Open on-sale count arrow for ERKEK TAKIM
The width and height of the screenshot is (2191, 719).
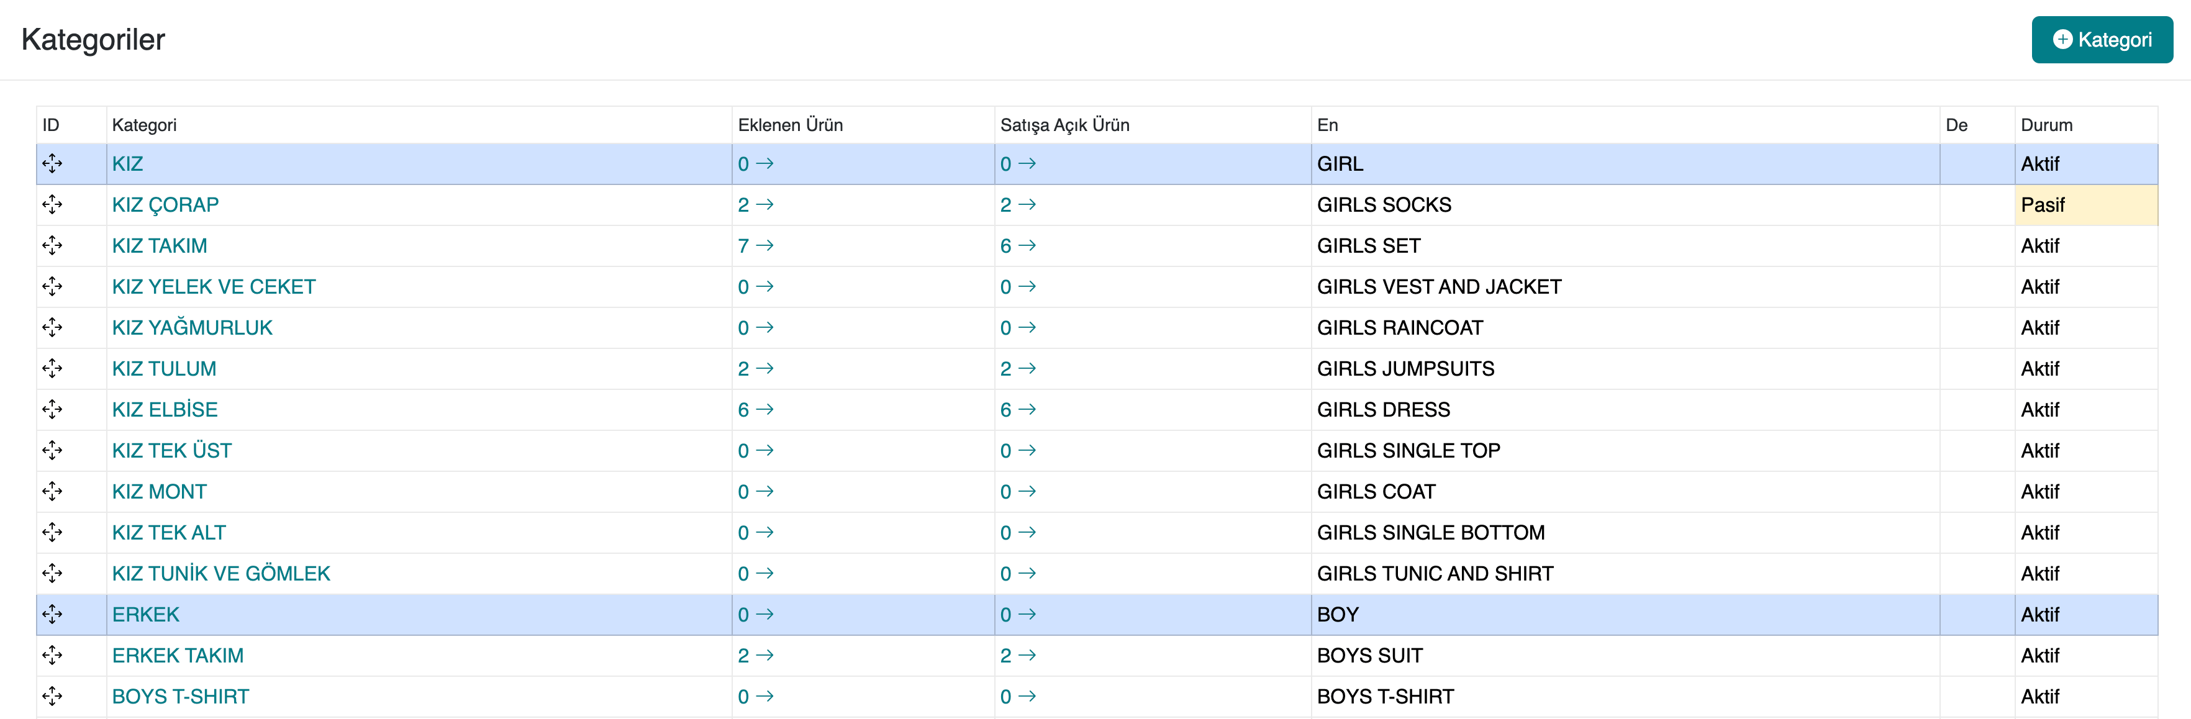tap(1026, 655)
